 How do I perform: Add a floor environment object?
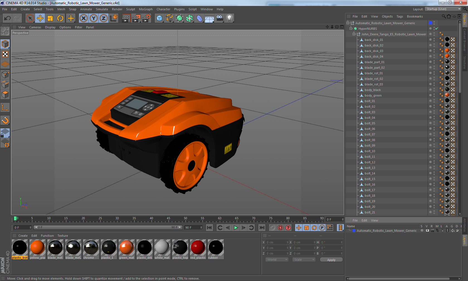(x=209, y=18)
